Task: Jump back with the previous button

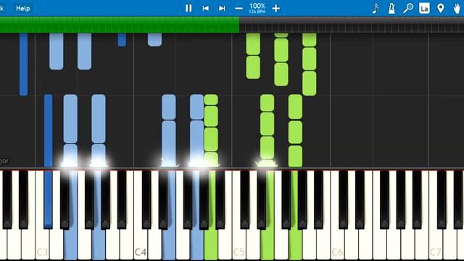Action: (205, 8)
